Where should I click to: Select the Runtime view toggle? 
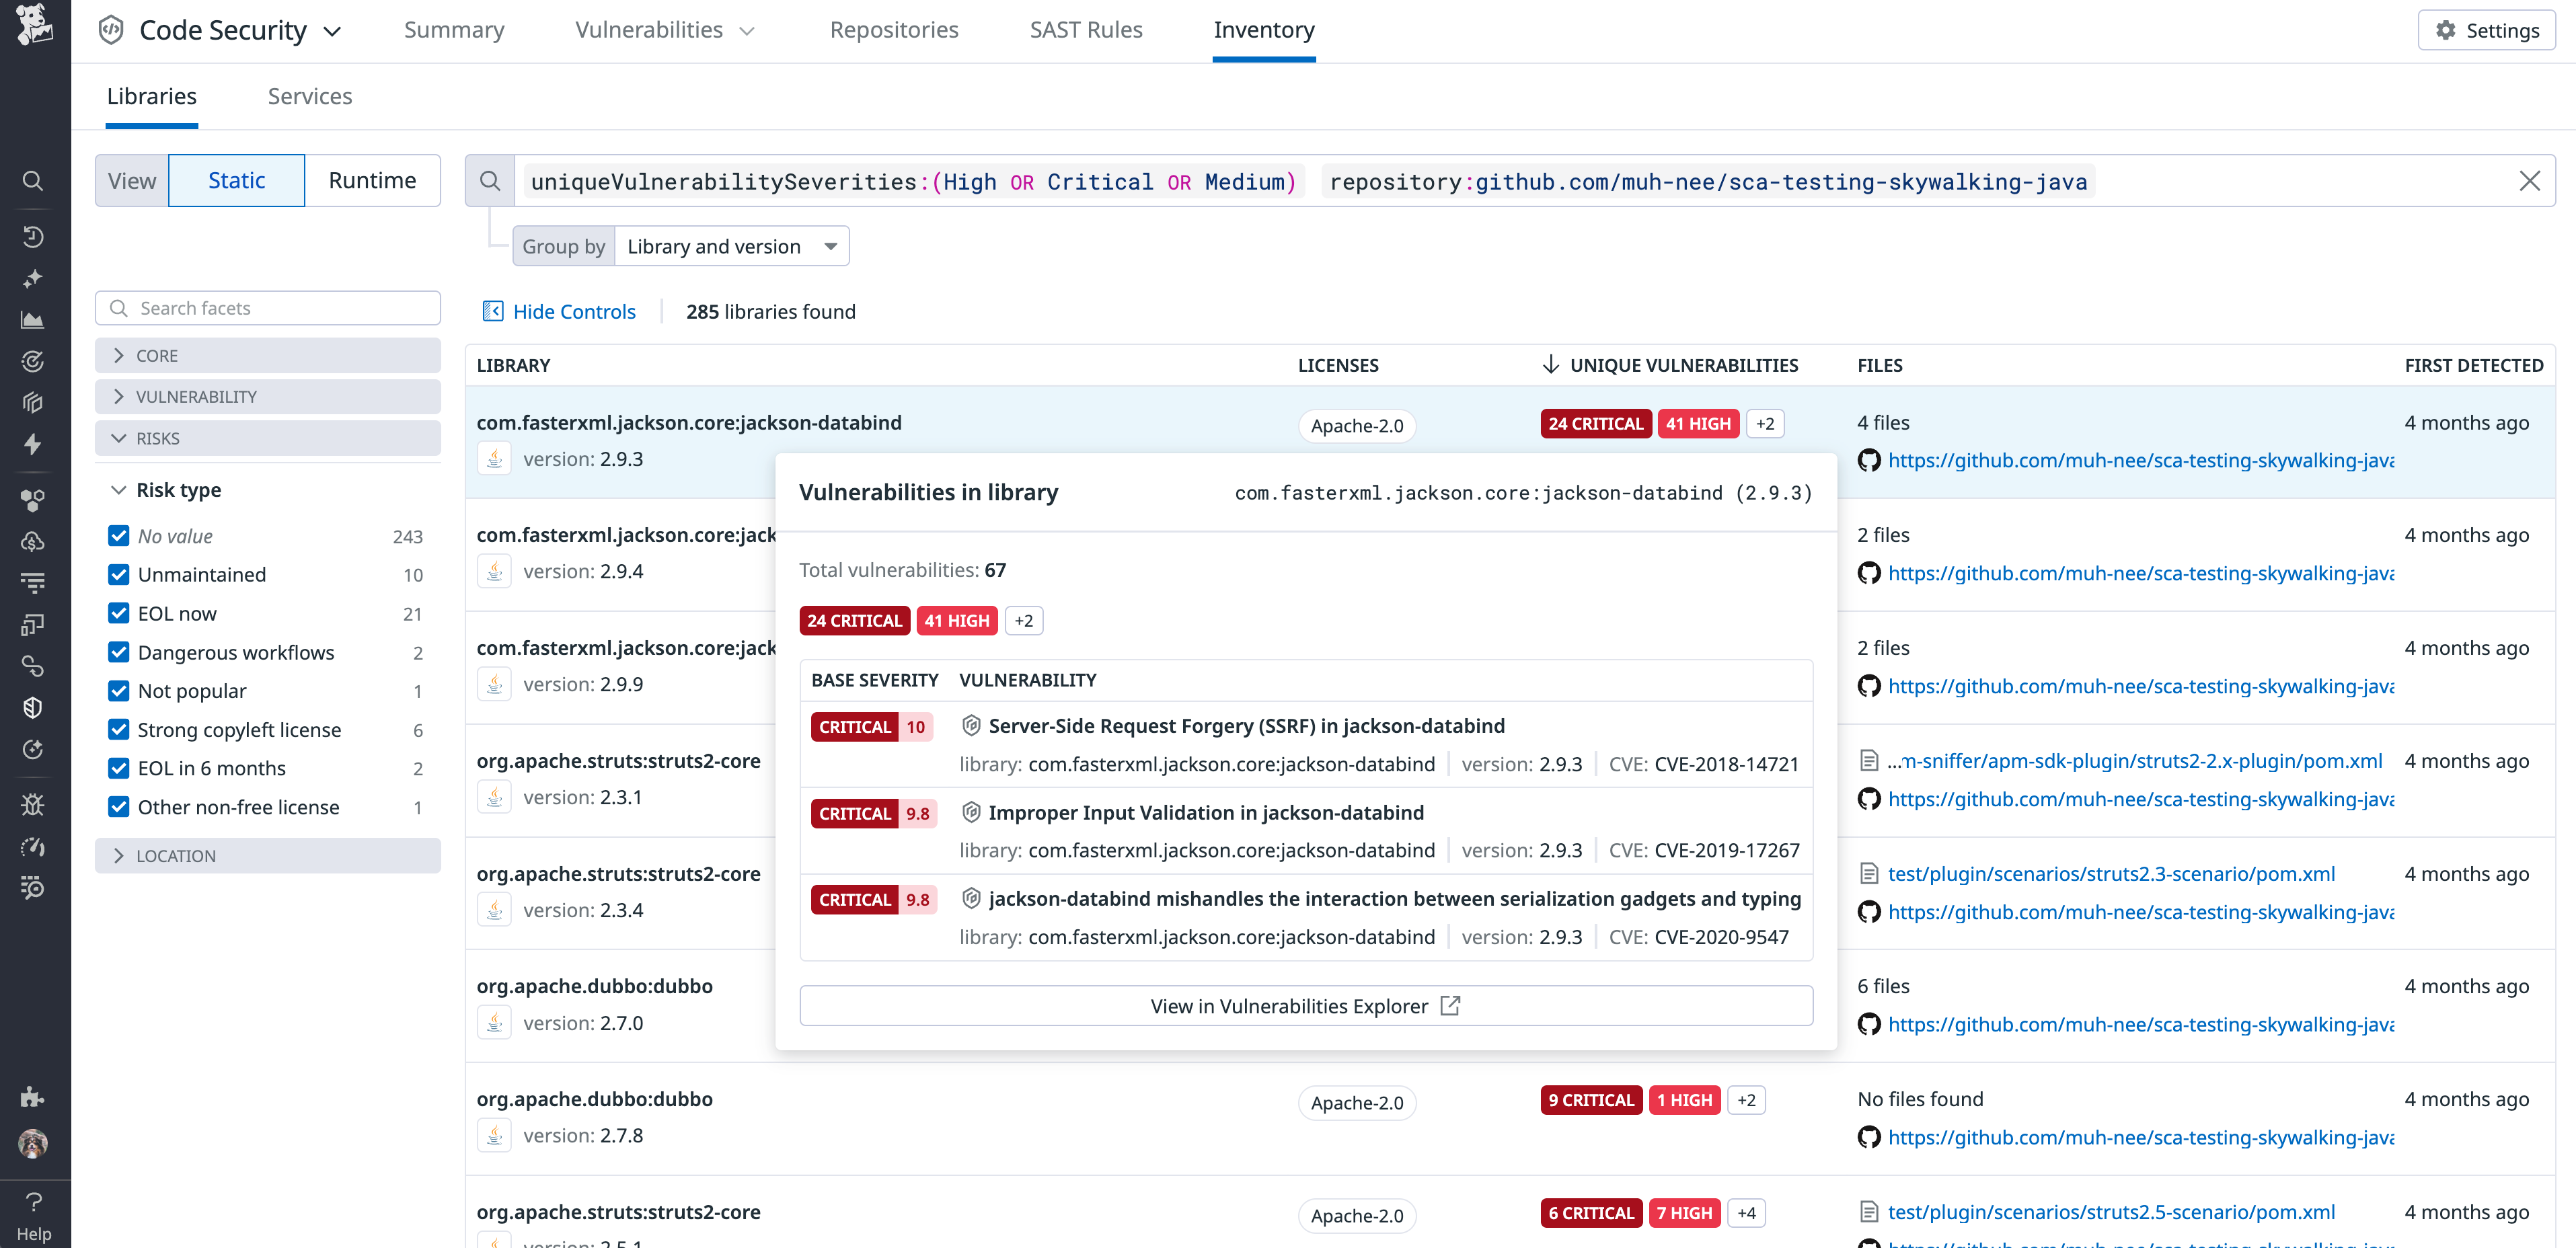click(x=372, y=180)
